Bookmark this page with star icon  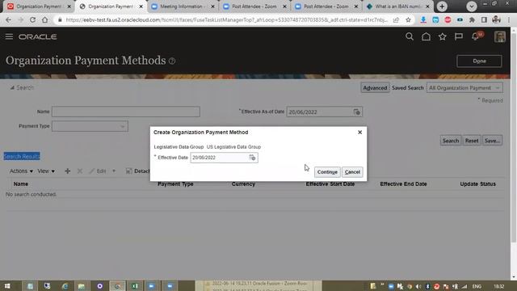pyautogui.click(x=408, y=19)
